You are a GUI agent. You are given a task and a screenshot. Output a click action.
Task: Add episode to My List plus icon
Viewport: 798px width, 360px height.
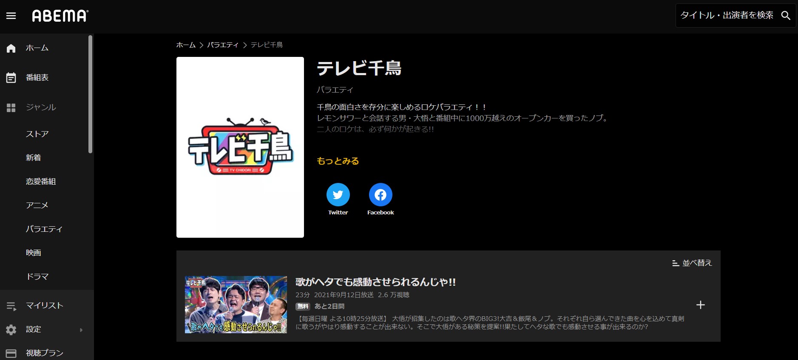(x=701, y=305)
